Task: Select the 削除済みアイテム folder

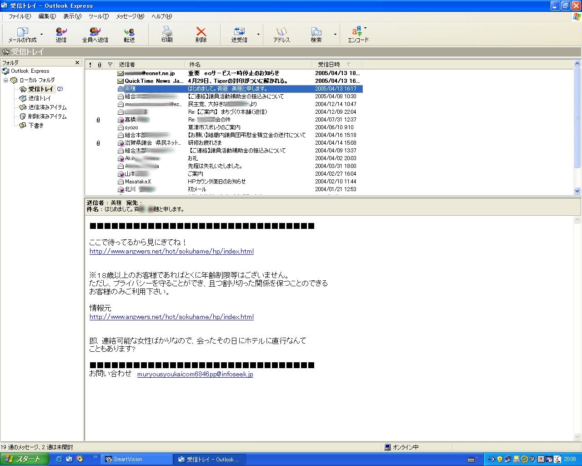Action: pos(47,116)
